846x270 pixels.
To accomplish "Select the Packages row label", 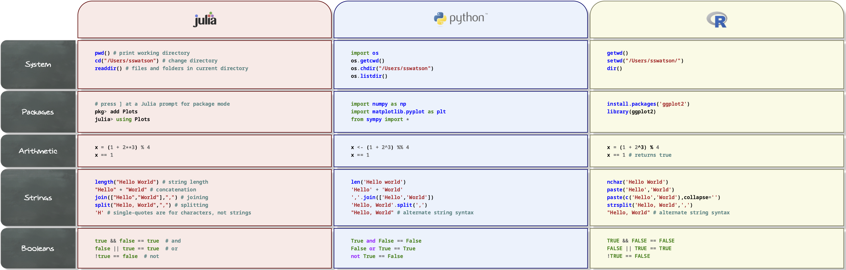I will (x=38, y=112).
